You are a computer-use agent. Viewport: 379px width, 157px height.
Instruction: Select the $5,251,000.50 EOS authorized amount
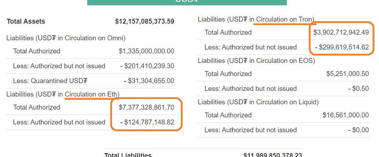(347, 74)
